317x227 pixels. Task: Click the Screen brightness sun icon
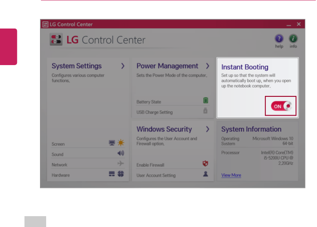pyautogui.click(x=121, y=143)
